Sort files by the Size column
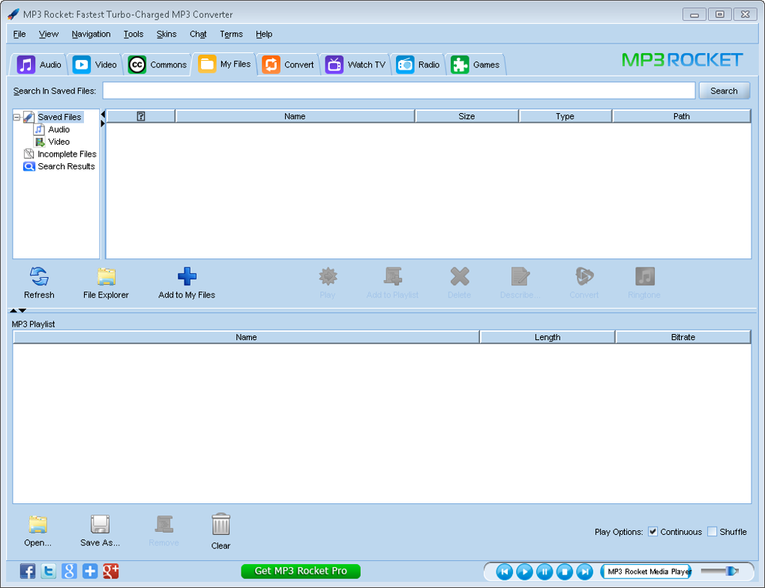The image size is (765, 588). 467,116
